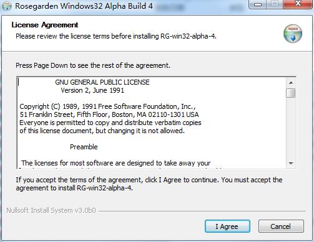Viewport: 314px width, 242px height.
Task: Click the Copyright 1989, 1991 line in license
Action: tap(107, 106)
